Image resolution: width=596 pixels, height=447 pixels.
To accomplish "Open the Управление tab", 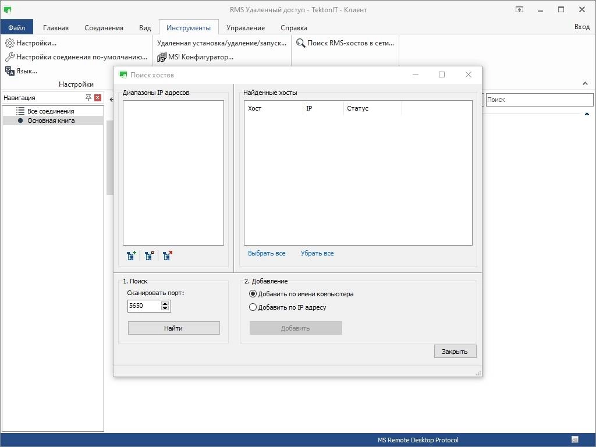I will point(246,28).
